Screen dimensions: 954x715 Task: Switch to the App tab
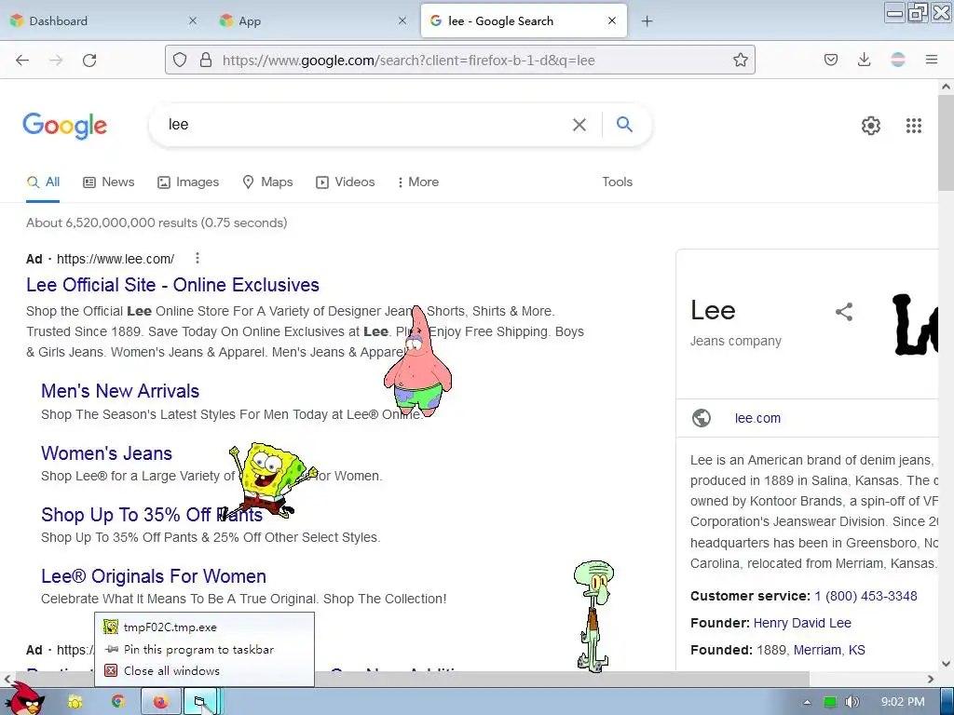coord(313,20)
